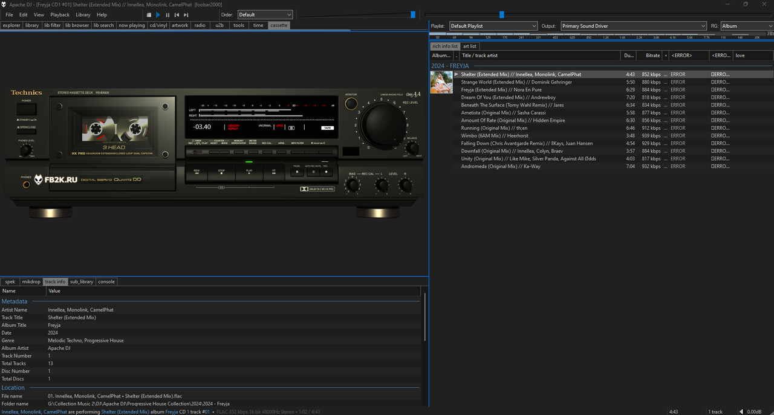Click the Stop playback toolbar icon
Image resolution: width=774 pixels, height=415 pixels.
tap(149, 14)
